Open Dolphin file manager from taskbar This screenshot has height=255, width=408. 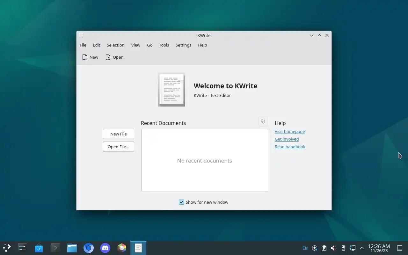(x=72, y=248)
